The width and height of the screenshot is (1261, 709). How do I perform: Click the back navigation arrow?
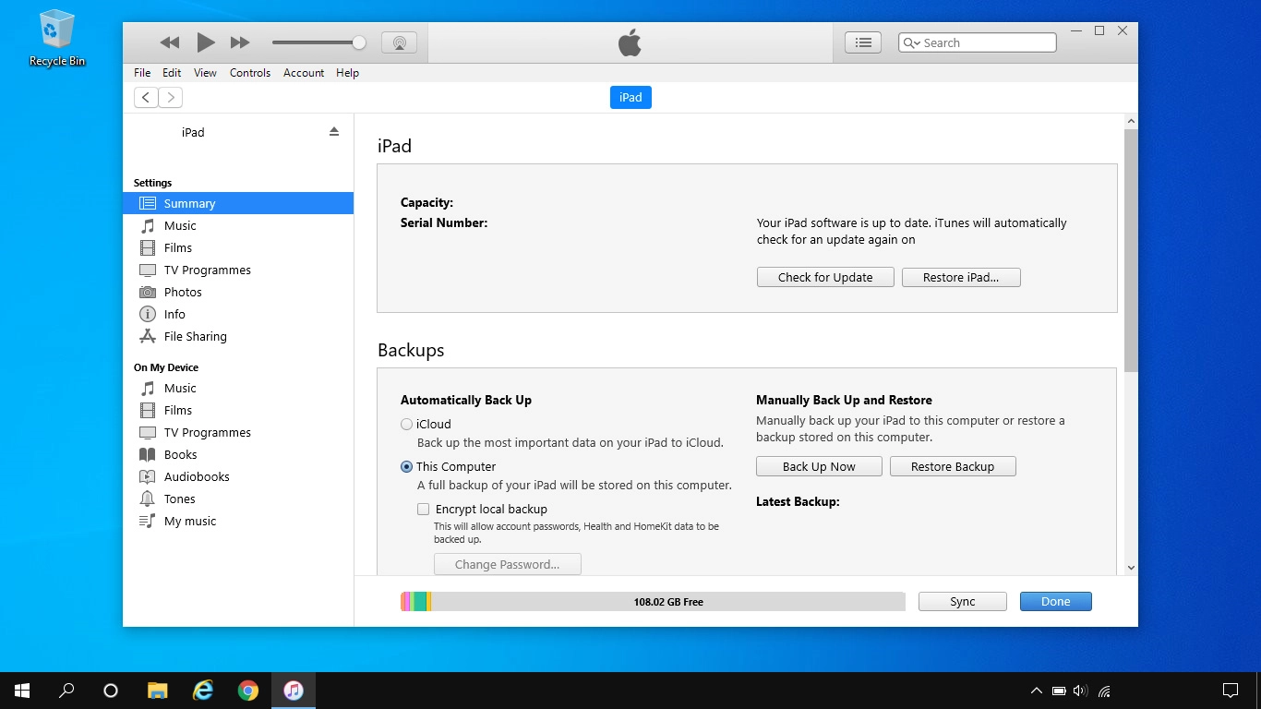pyautogui.click(x=145, y=97)
